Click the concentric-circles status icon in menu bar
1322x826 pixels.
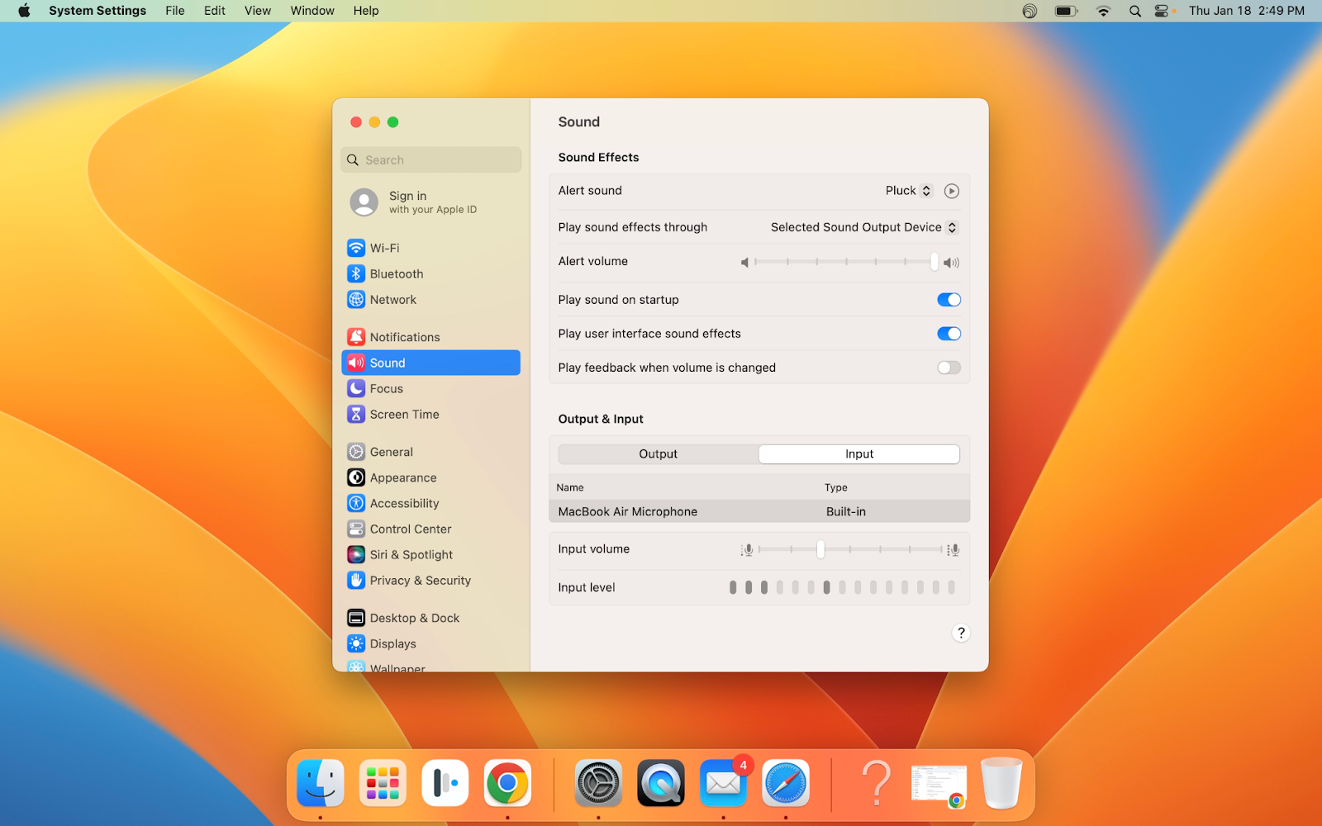[x=1030, y=11]
